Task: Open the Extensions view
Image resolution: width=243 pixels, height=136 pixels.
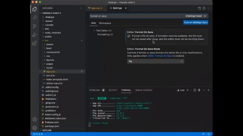Action: 35,43
